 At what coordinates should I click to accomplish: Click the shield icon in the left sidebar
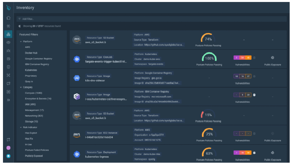coord(8,67)
